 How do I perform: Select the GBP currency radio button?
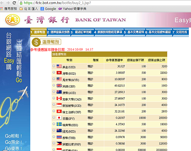pyautogui.click(x=54, y=85)
